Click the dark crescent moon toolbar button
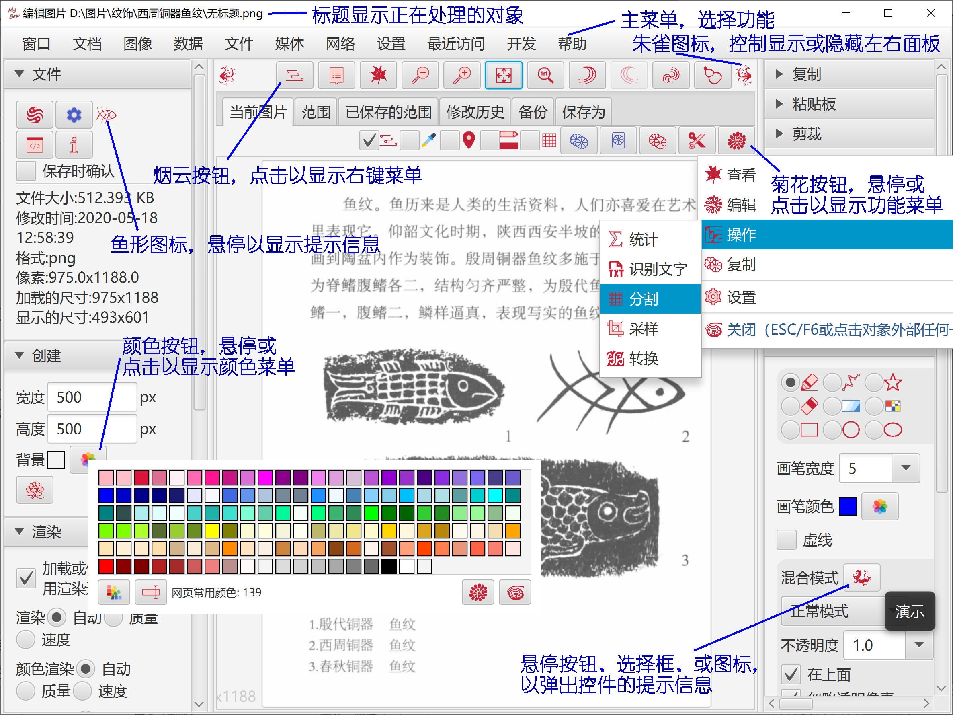Screen dimensions: 953x715 click(x=587, y=76)
